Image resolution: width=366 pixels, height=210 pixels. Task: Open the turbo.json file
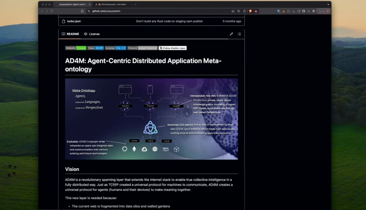pyautogui.click(x=74, y=21)
